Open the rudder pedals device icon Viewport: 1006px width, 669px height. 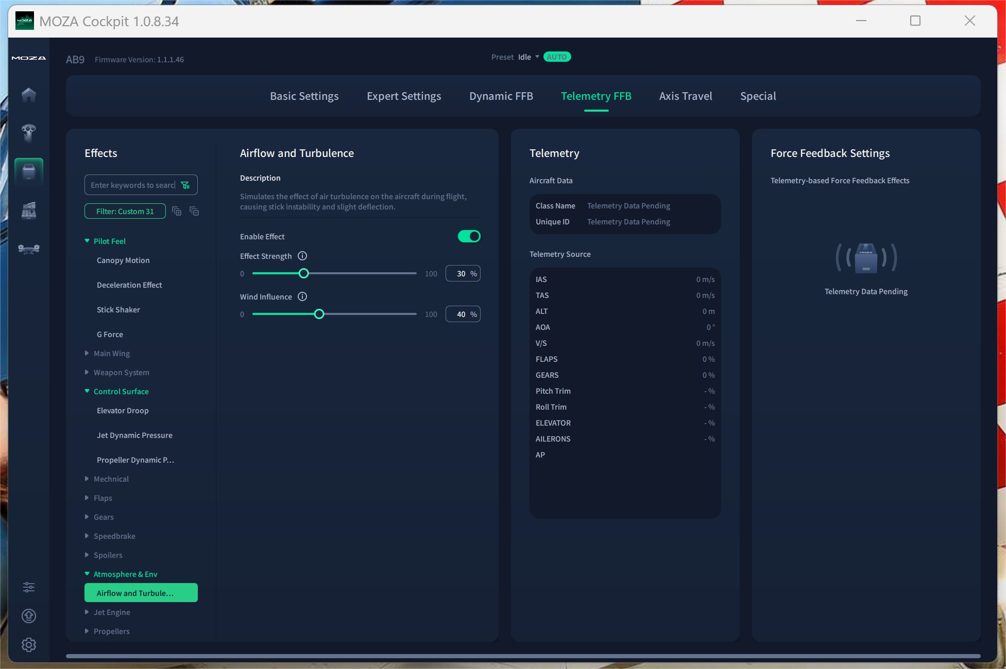(x=29, y=249)
